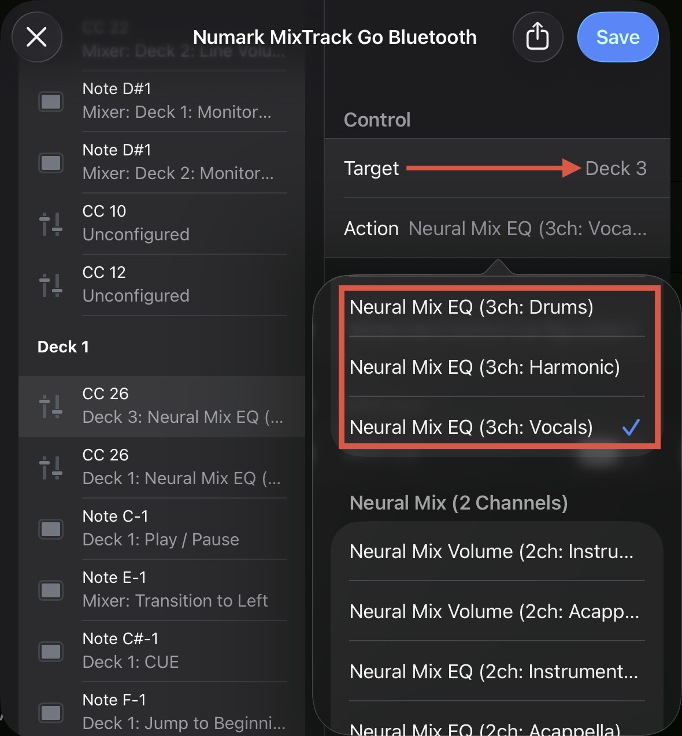Select Note D#1 Deck 1 Monitor mapping
The image size is (682, 736).
pos(162,101)
